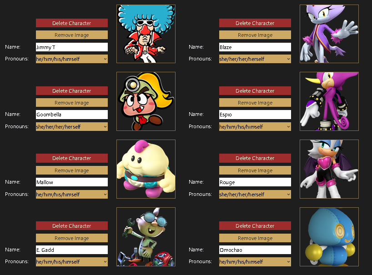The image size is (372, 275).
Task: Expand Jimmy T's pronouns dropdown
Action: [x=72, y=59]
